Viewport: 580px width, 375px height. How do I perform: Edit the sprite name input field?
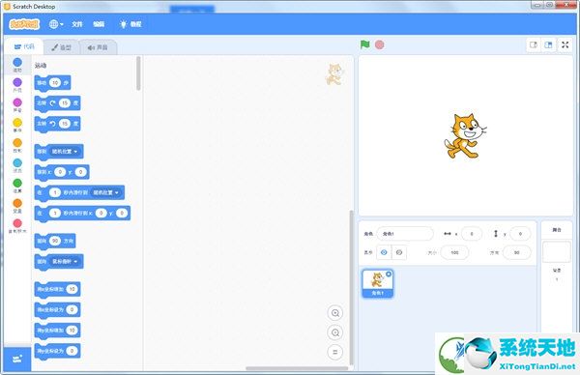(405, 234)
